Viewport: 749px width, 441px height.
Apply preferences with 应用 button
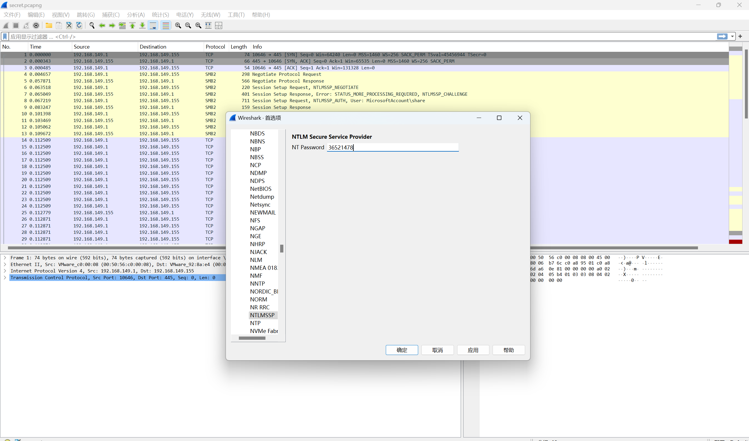click(x=473, y=350)
